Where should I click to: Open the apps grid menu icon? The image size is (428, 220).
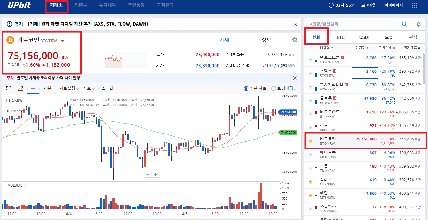click(x=414, y=5)
